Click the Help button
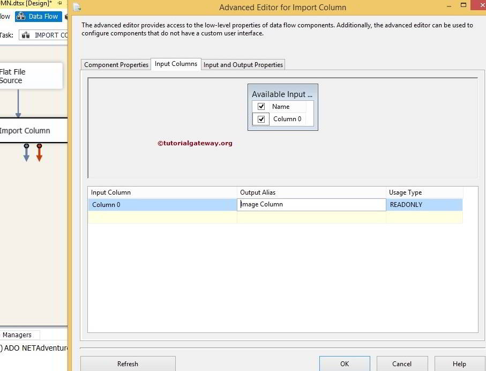Image resolution: width=486 pixels, height=371 pixels. point(459,363)
